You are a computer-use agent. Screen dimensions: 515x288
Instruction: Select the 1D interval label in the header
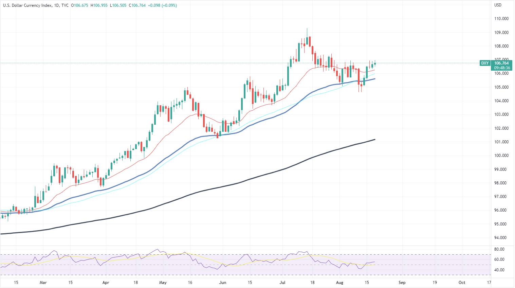point(57,5)
